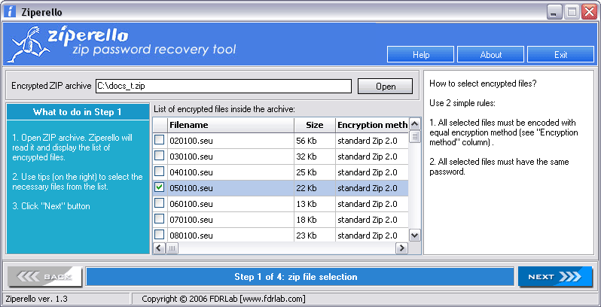Open the About dialog

[x=490, y=54]
